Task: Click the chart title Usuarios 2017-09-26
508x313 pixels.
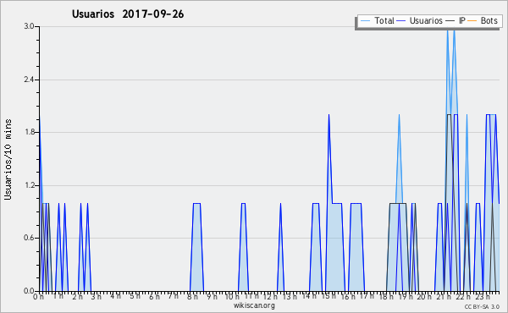Action: (128, 14)
